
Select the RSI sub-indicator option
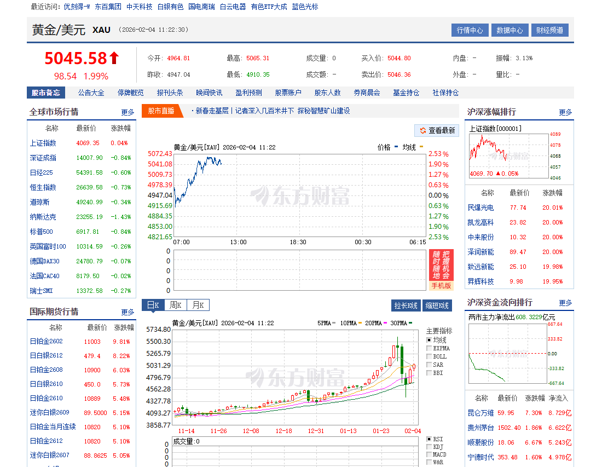[x=429, y=439]
